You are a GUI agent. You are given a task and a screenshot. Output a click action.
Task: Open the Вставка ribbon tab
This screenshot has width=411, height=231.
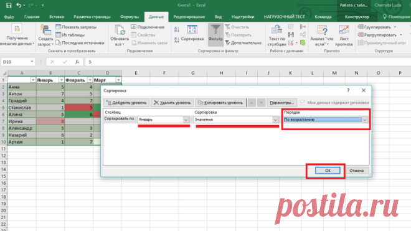pyautogui.click(x=56, y=17)
